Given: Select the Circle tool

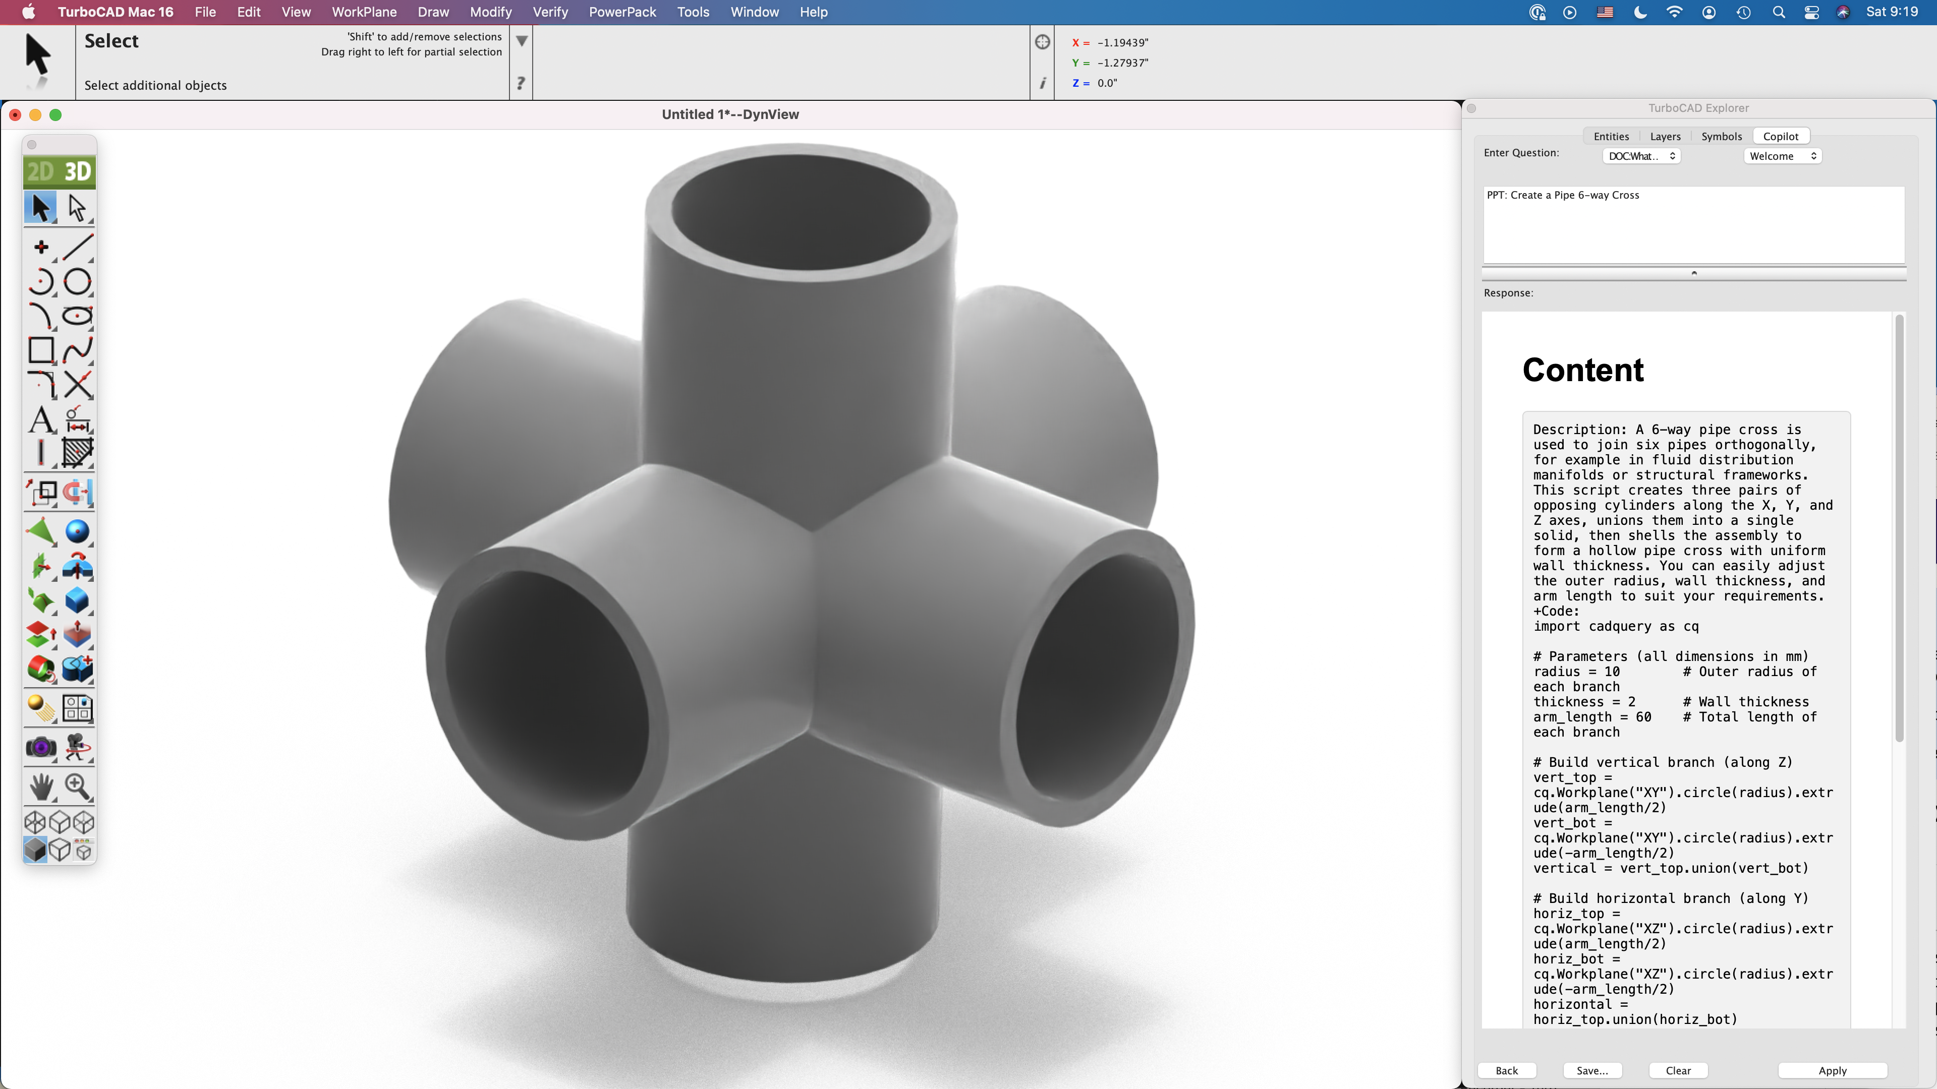Looking at the screenshot, I should click(x=78, y=282).
